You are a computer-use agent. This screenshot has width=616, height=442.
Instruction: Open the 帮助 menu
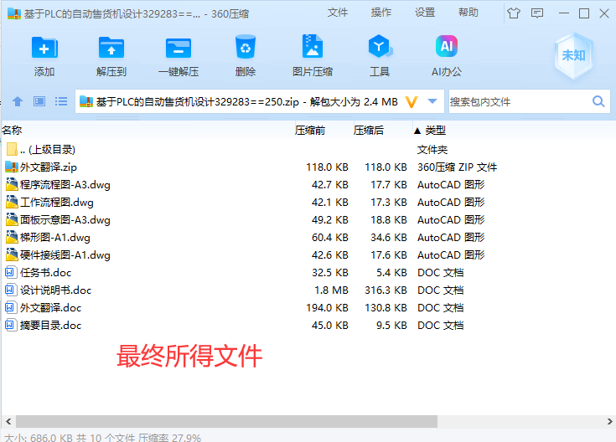tap(468, 13)
